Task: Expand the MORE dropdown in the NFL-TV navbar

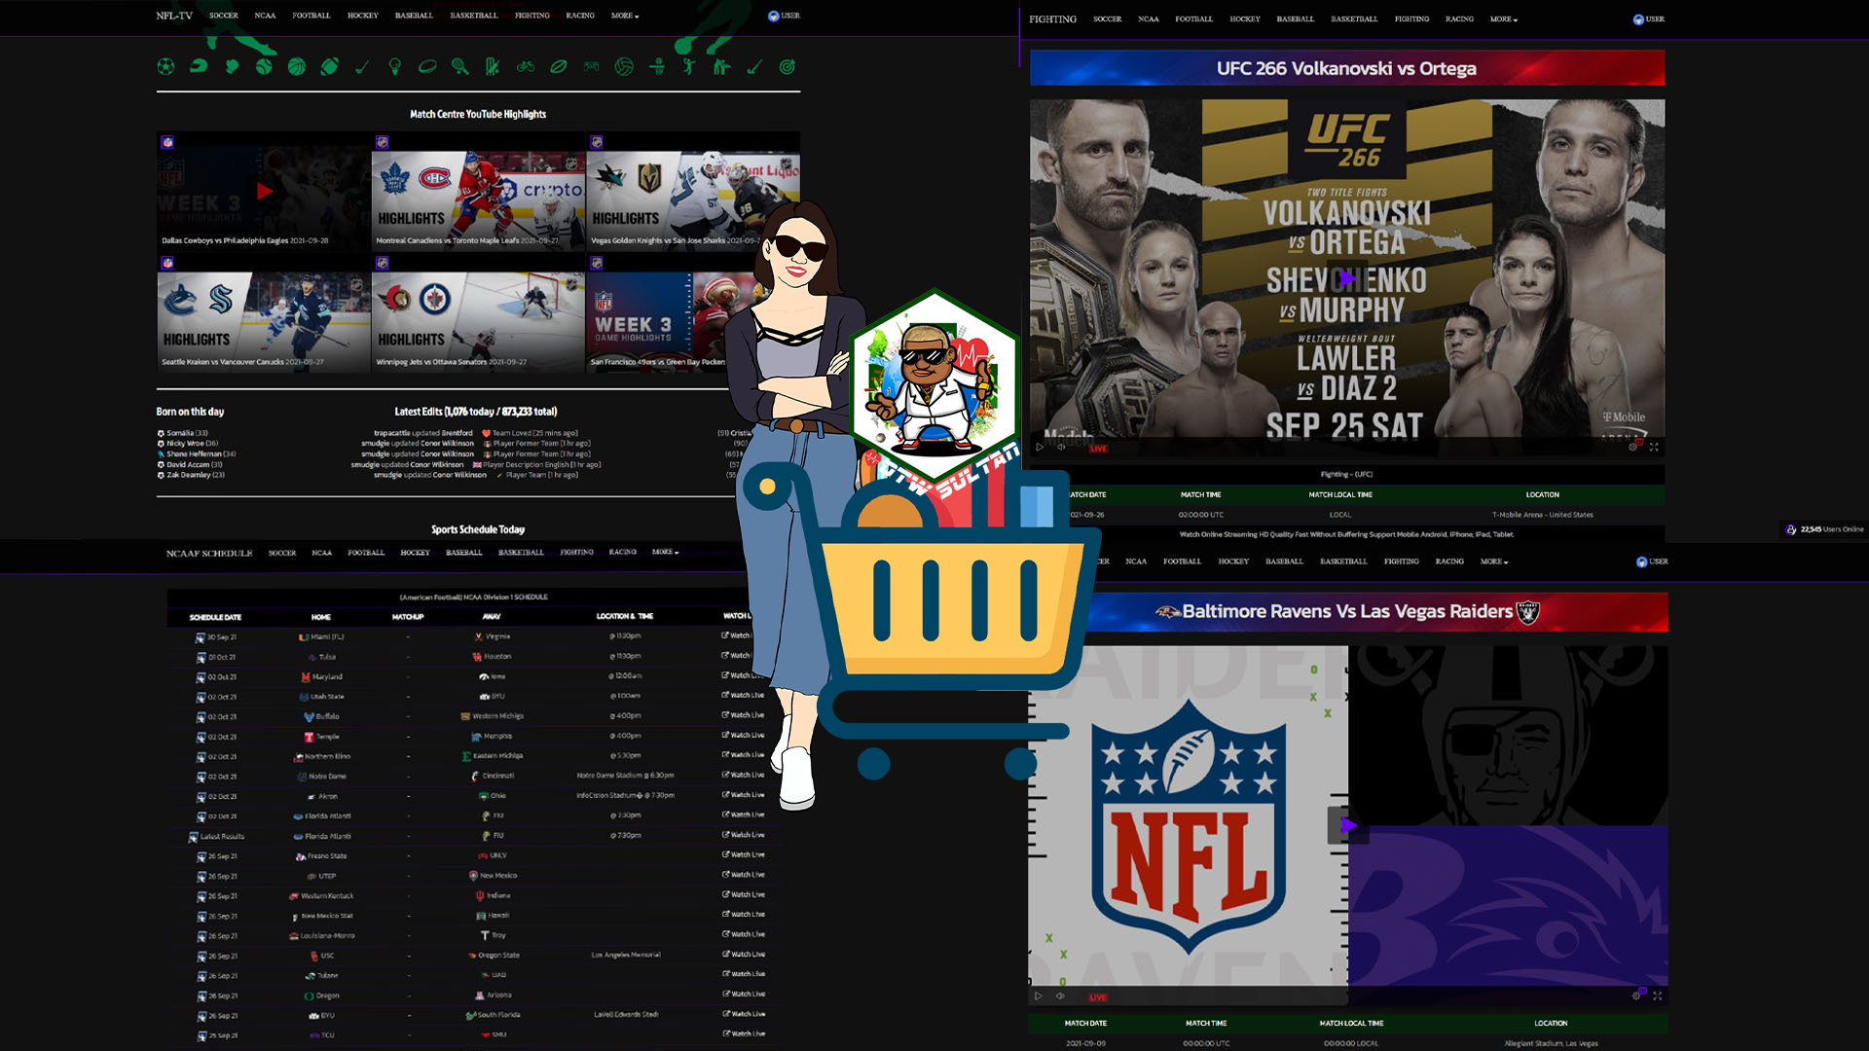Action: pyautogui.click(x=625, y=16)
